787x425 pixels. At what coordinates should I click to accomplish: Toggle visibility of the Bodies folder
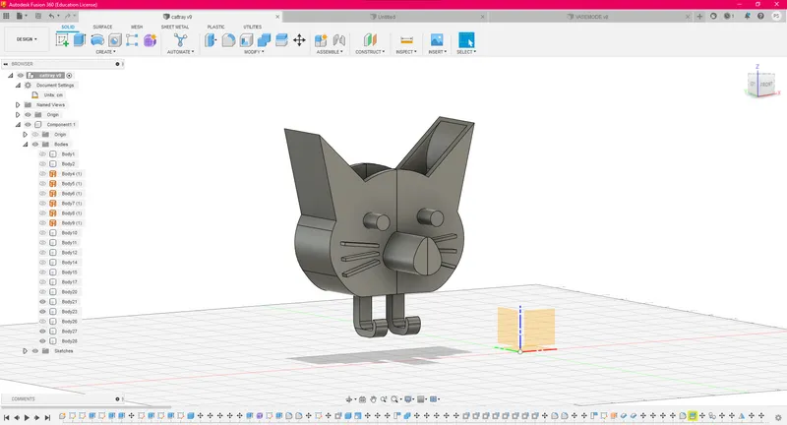coord(35,144)
